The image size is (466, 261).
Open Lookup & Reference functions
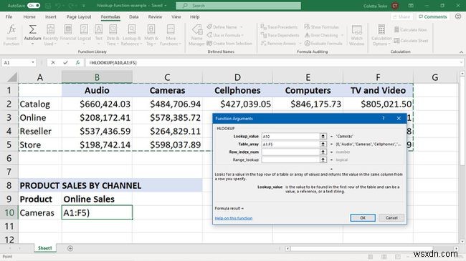coord(132,35)
